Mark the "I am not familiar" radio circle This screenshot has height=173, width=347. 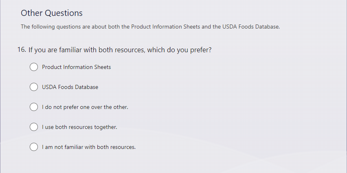34,147
